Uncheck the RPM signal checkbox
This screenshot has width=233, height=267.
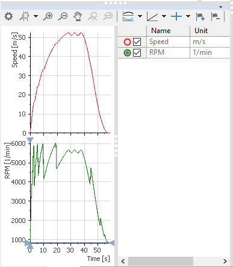[x=137, y=53]
